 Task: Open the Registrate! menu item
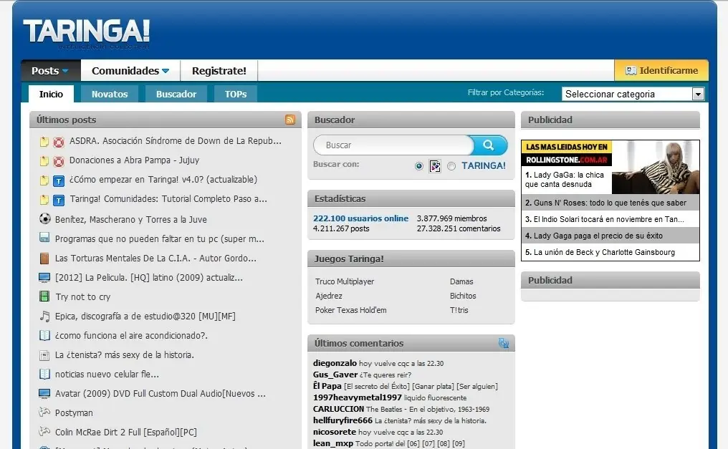tap(219, 70)
